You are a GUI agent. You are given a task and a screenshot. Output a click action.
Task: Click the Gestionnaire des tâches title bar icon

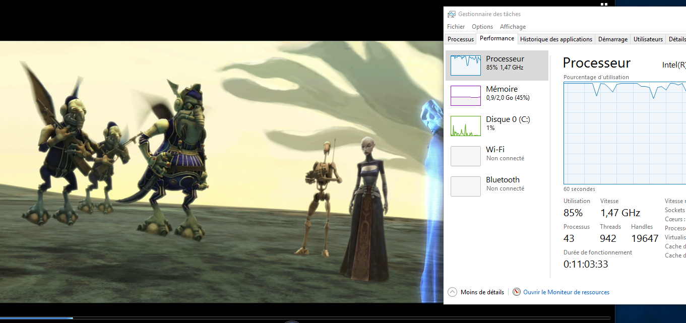(452, 14)
